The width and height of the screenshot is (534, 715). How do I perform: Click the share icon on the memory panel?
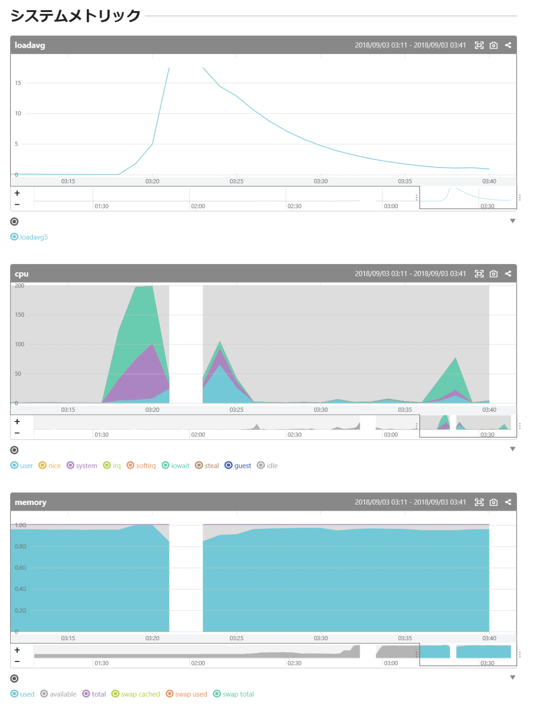(508, 502)
